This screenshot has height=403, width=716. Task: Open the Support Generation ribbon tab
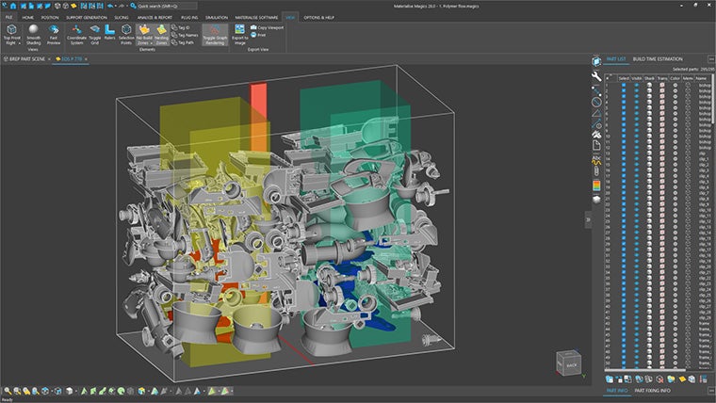point(89,17)
